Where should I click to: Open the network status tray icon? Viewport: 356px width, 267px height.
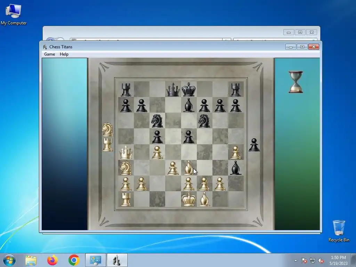tap(313, 260)
